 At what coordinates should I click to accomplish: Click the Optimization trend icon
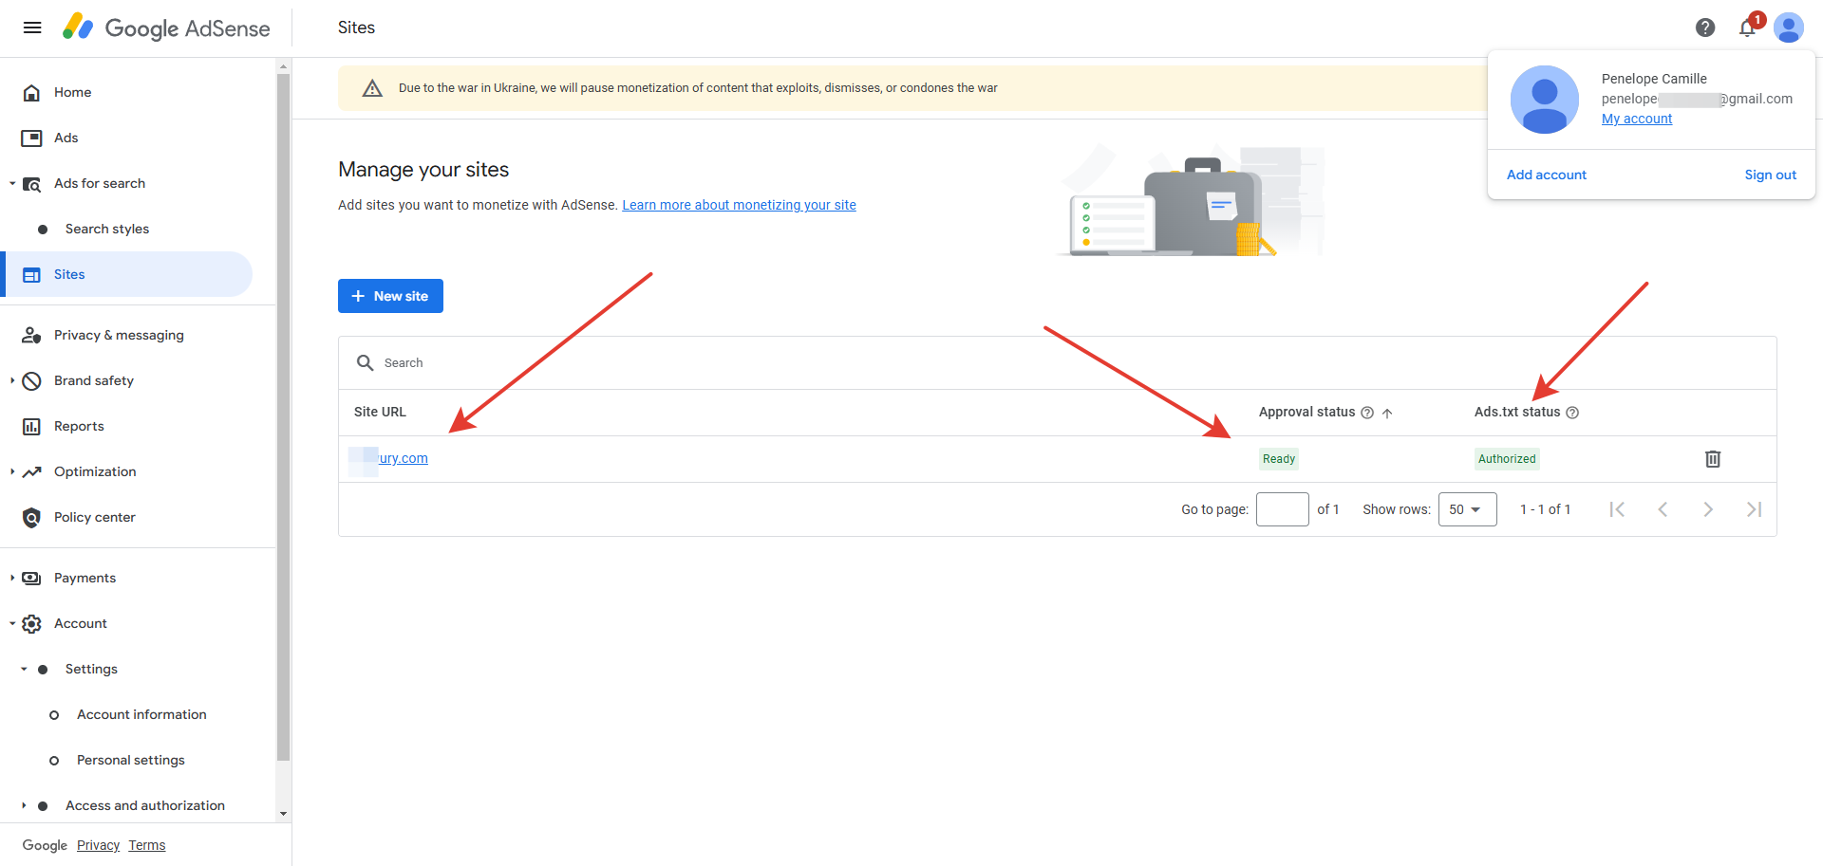coord(31,471)
